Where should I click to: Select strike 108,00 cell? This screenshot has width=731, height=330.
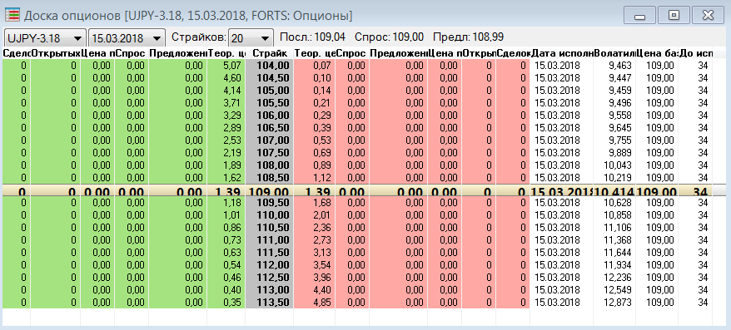tap(269, 165)
